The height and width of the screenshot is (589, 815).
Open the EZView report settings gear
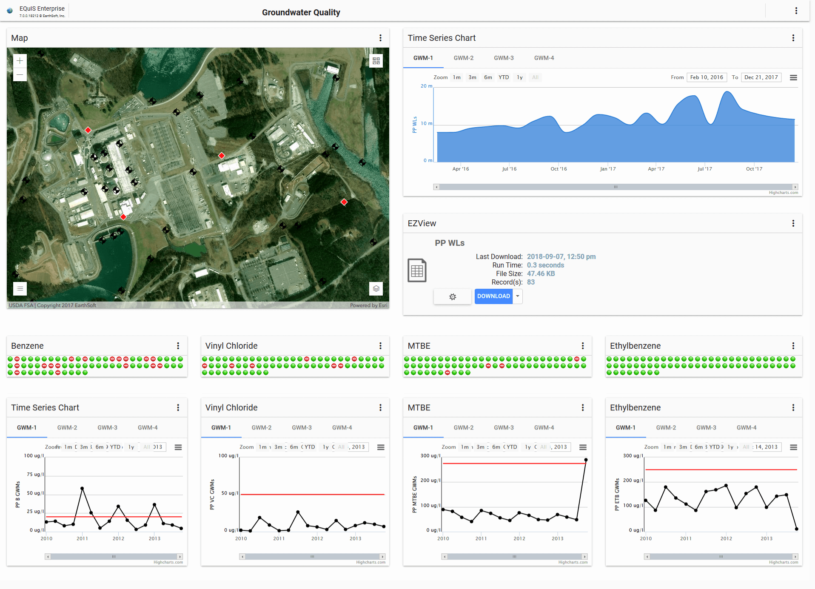tap(452, 296)
